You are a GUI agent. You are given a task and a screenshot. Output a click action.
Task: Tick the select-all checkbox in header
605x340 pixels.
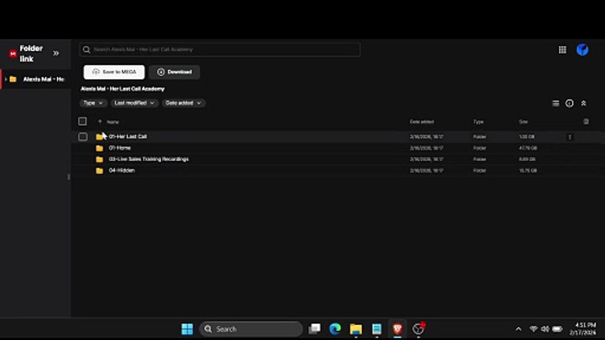point(82,121)
